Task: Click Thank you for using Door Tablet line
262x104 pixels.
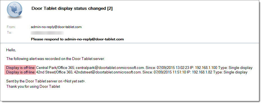Action: [33, 86]
